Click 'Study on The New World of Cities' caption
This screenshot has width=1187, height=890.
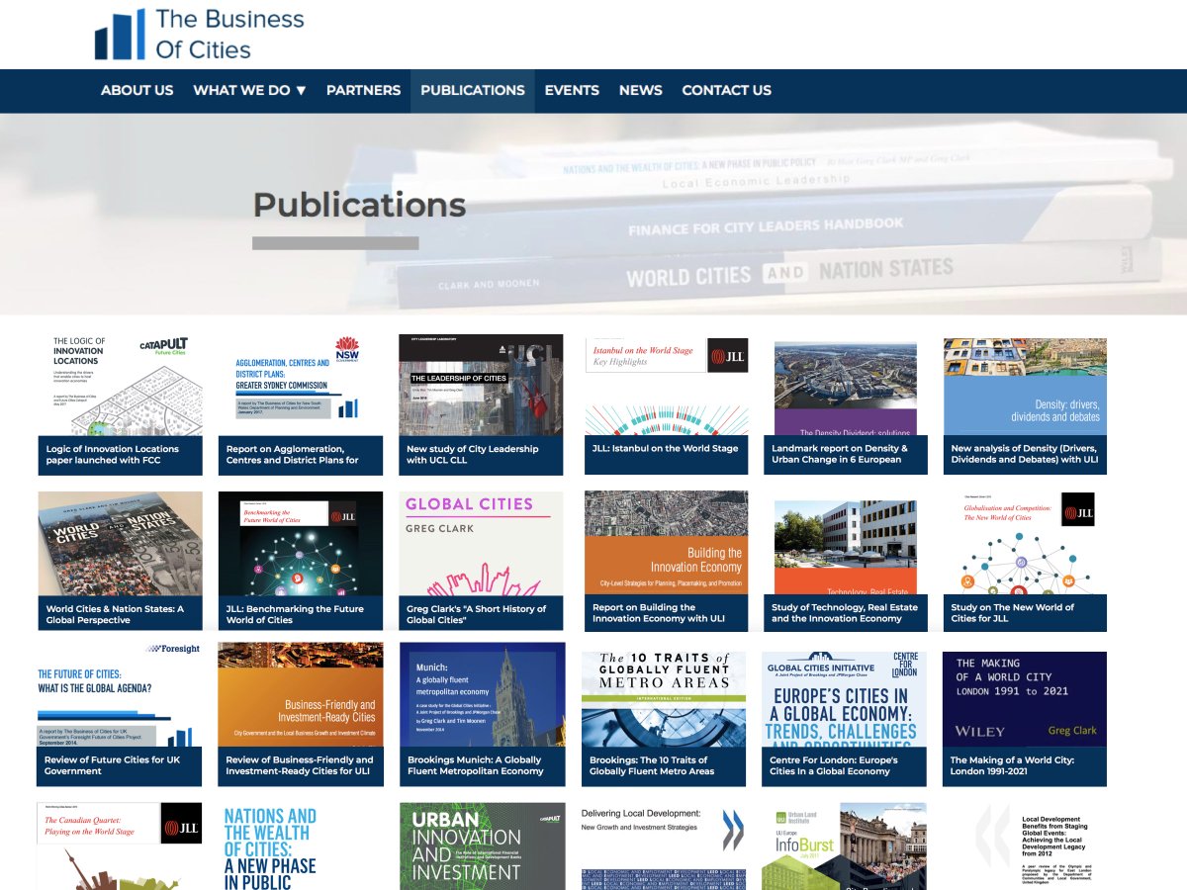point(1025,613)
